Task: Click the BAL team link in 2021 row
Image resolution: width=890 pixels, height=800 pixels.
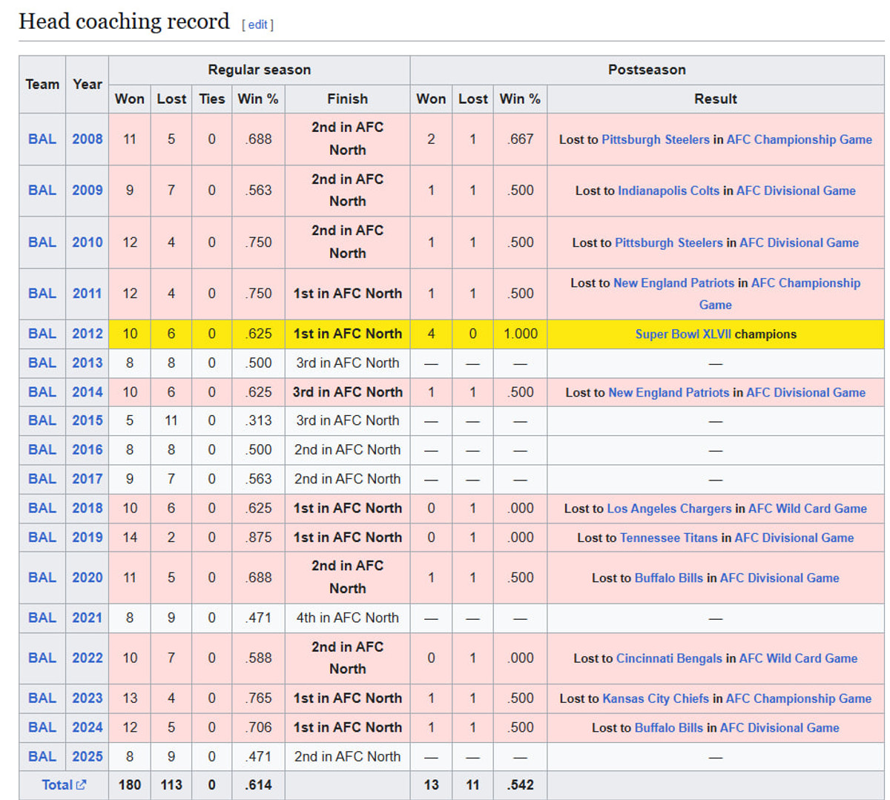Action: click(x=42, y=618)
